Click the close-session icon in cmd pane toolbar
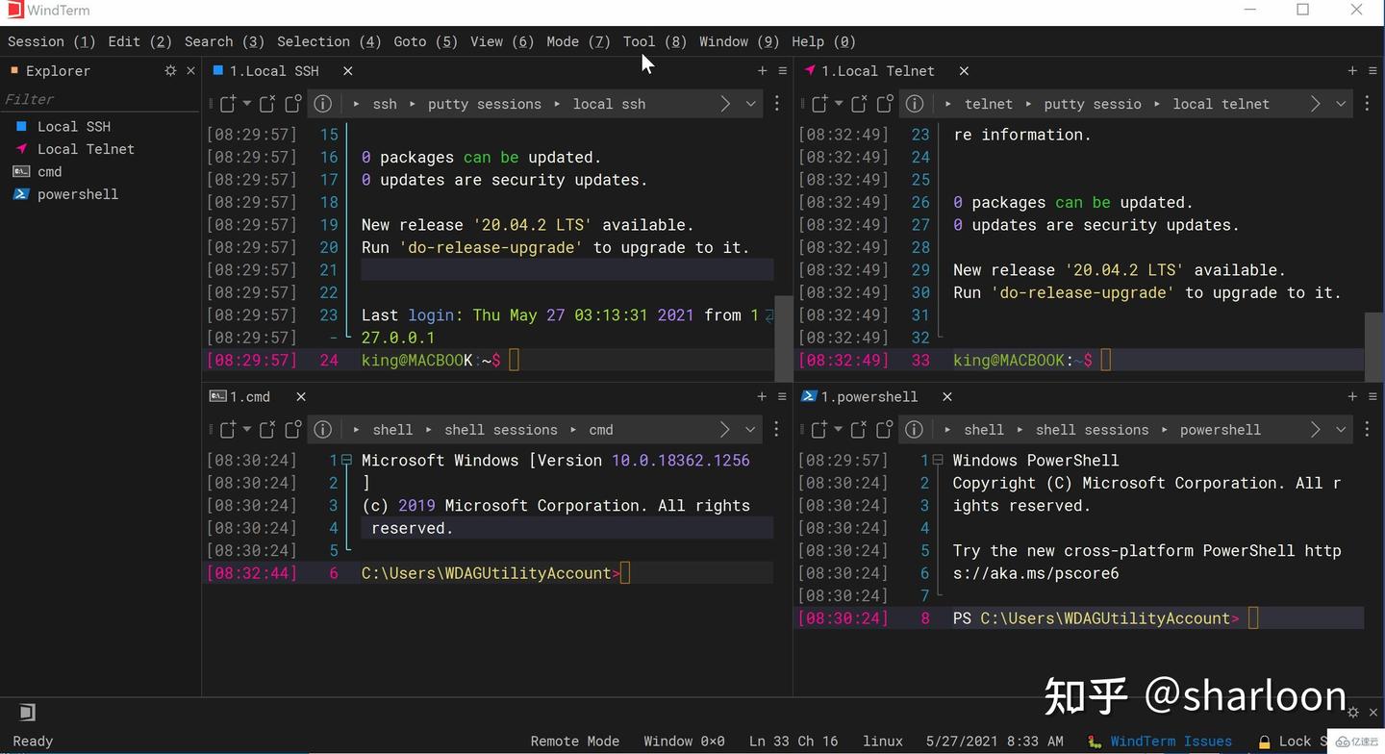The height and width of the screenshot is (754, 1385). click(x=267, y=429)
